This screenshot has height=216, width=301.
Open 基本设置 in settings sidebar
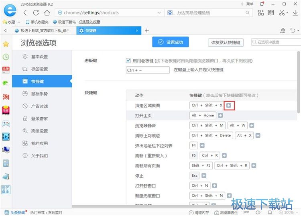coord(42,57)
